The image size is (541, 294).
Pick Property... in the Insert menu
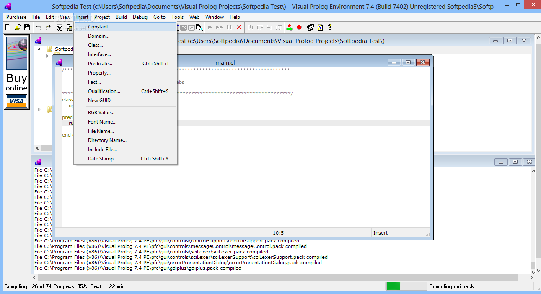[x=125, y=73]
